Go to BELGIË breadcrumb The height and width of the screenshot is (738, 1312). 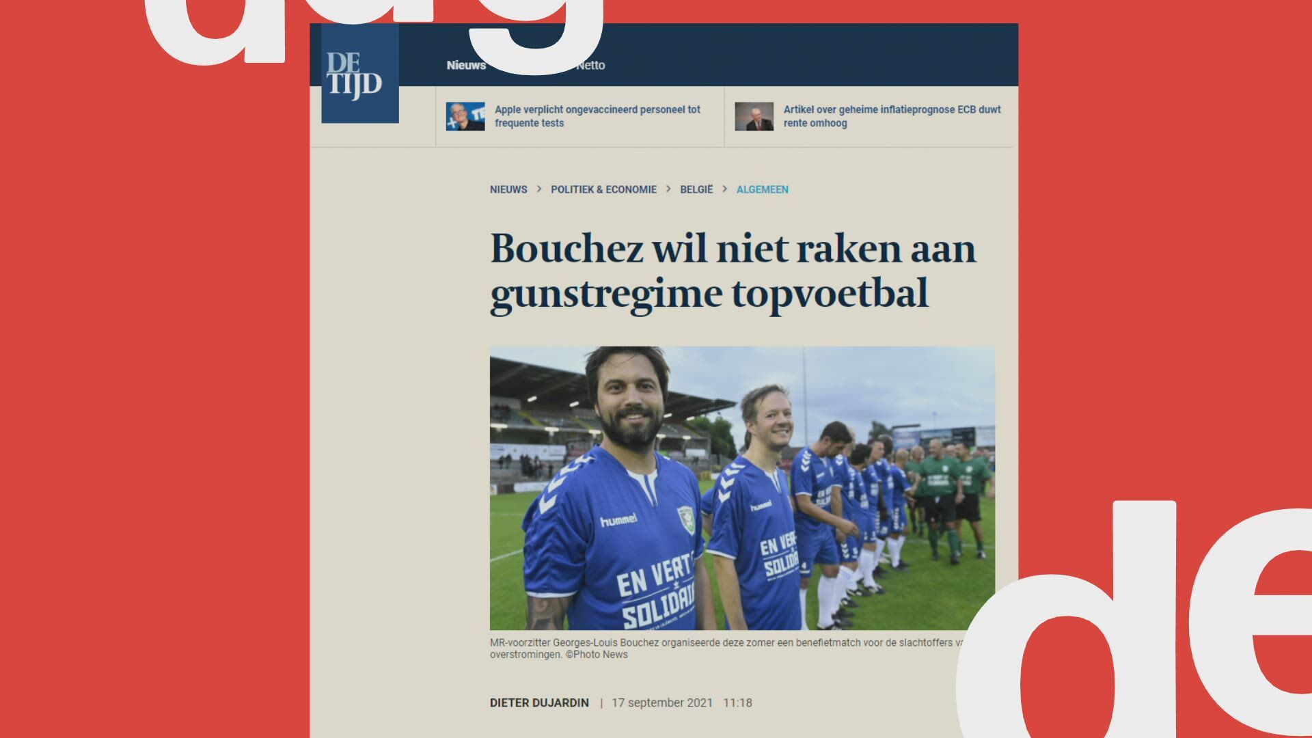click(696, 189)
